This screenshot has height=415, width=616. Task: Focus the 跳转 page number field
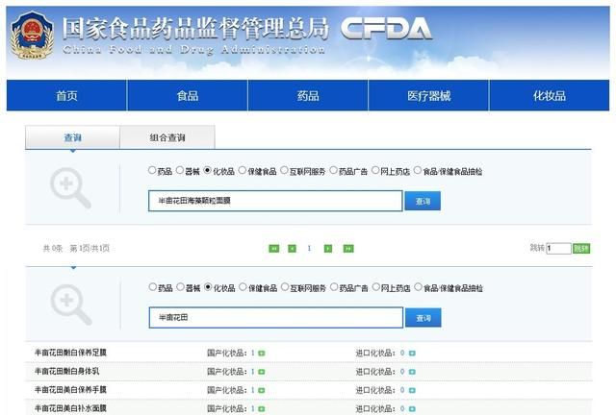coord(558,248)
